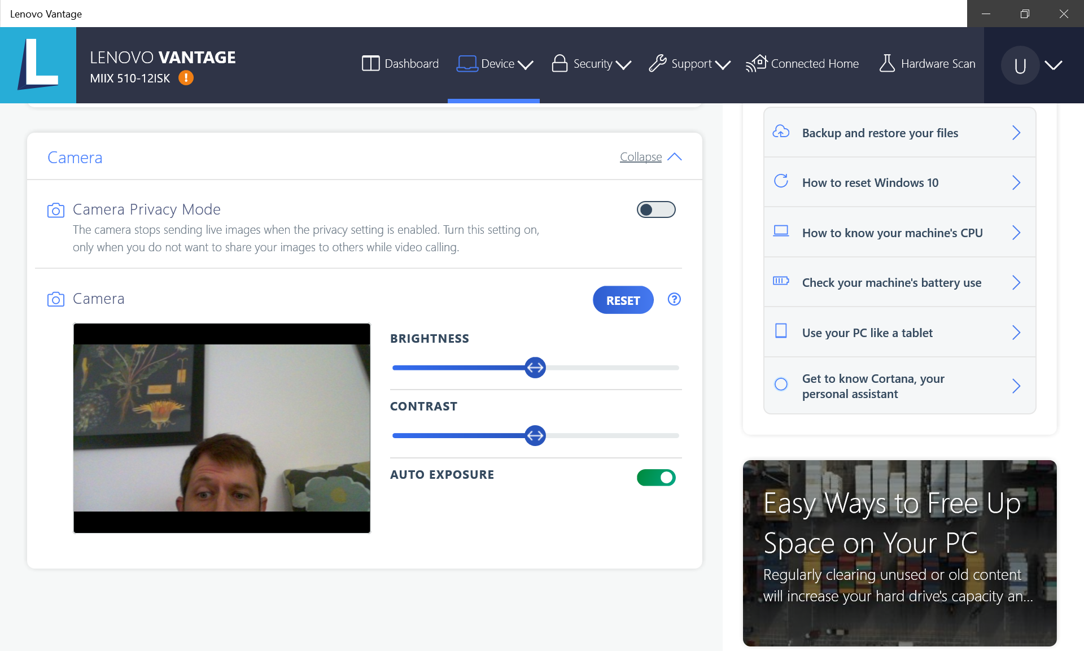The image size is (1084, 651).
Task: Collapse the Camera section with the up chevron
Action: click(x=675, y=157)
